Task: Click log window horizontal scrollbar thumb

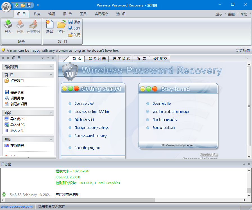Action: tap(80, 200)
